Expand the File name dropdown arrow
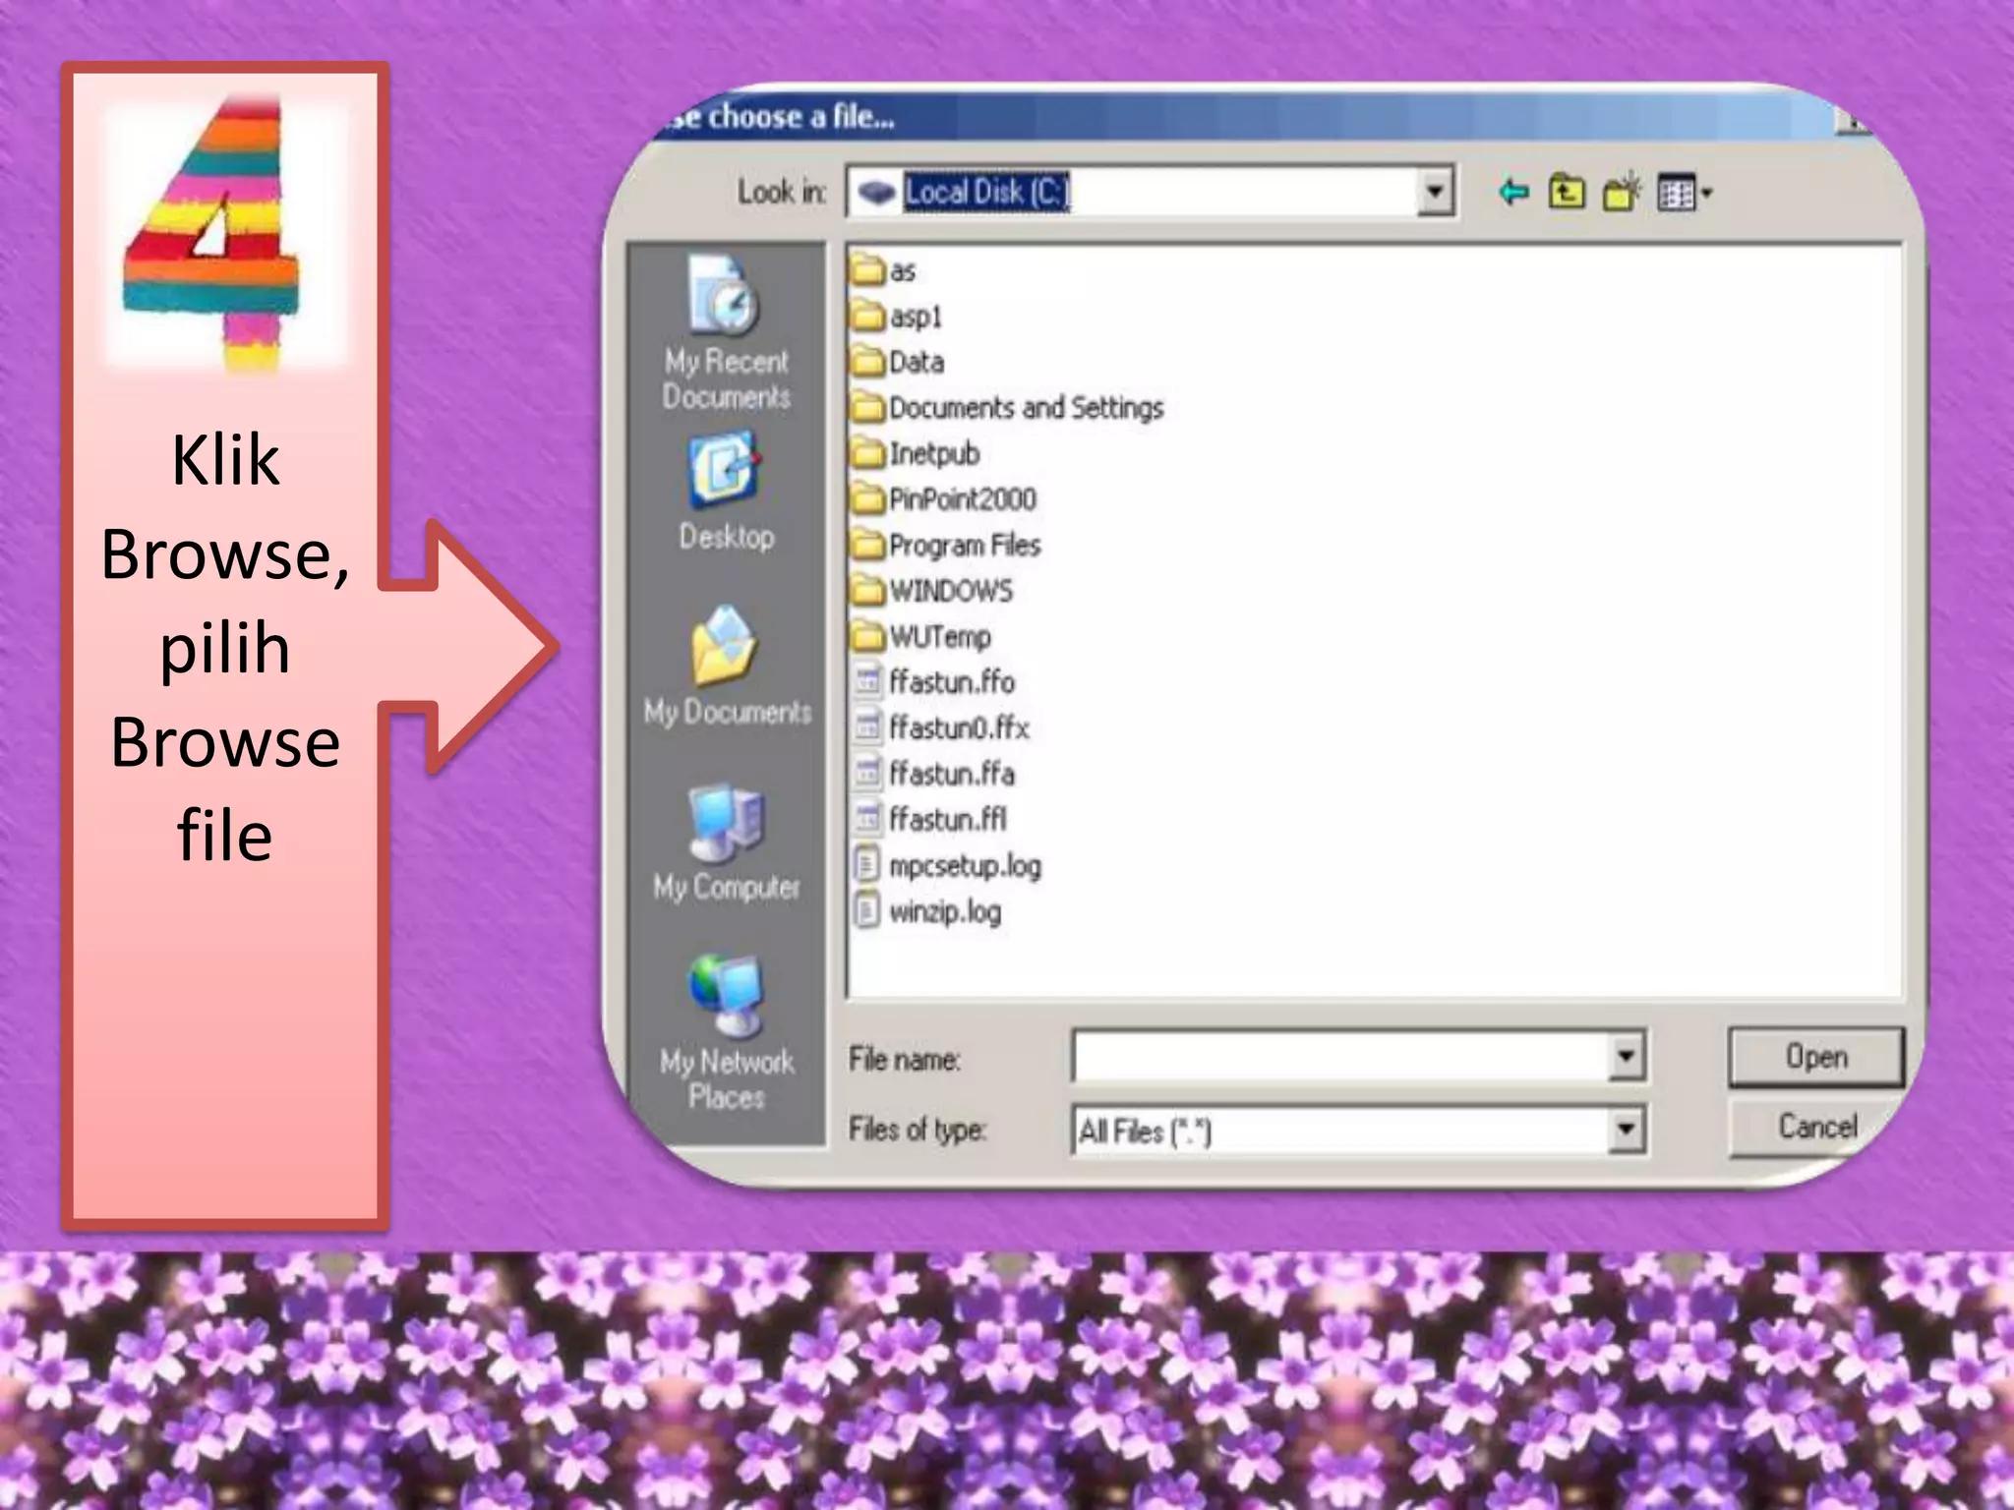 click(x=1627, y=1057)
